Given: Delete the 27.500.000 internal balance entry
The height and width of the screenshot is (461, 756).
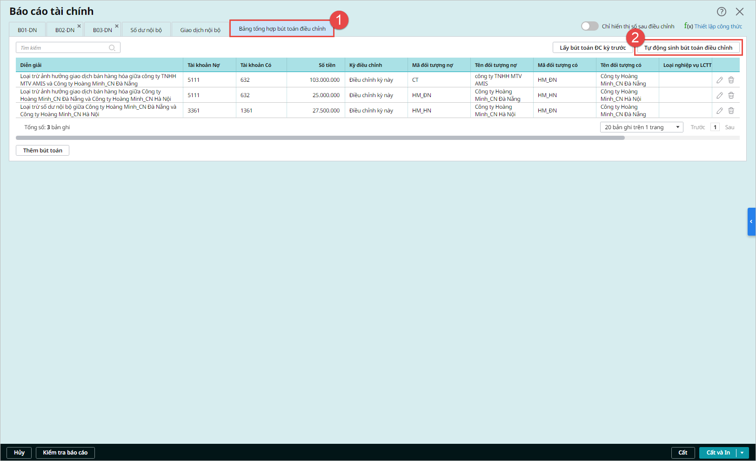Looking at the screenshot, I should [731, 111].
